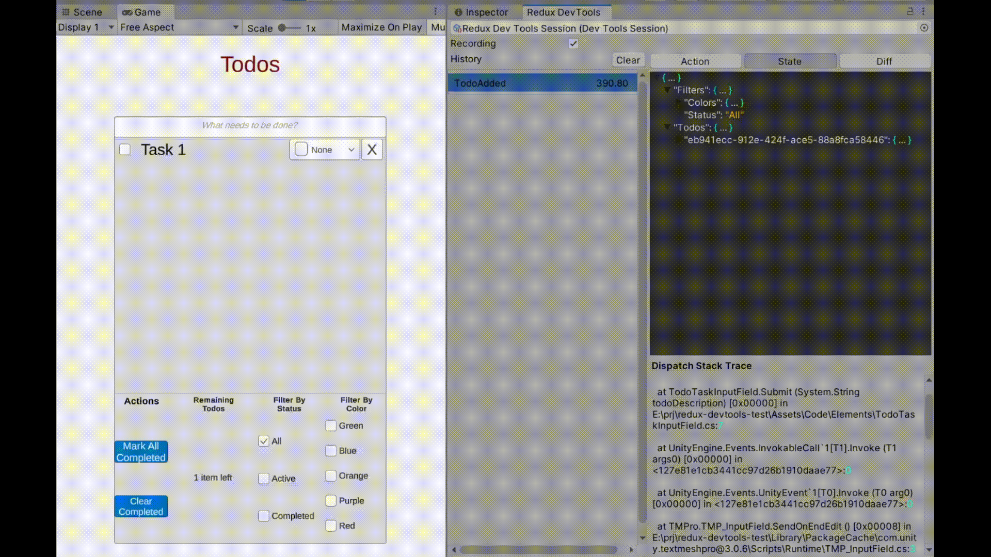This screenshot has height=557, width=991.
Task: Toggle the Recording checkbox
Action: (x=573, y=44)
